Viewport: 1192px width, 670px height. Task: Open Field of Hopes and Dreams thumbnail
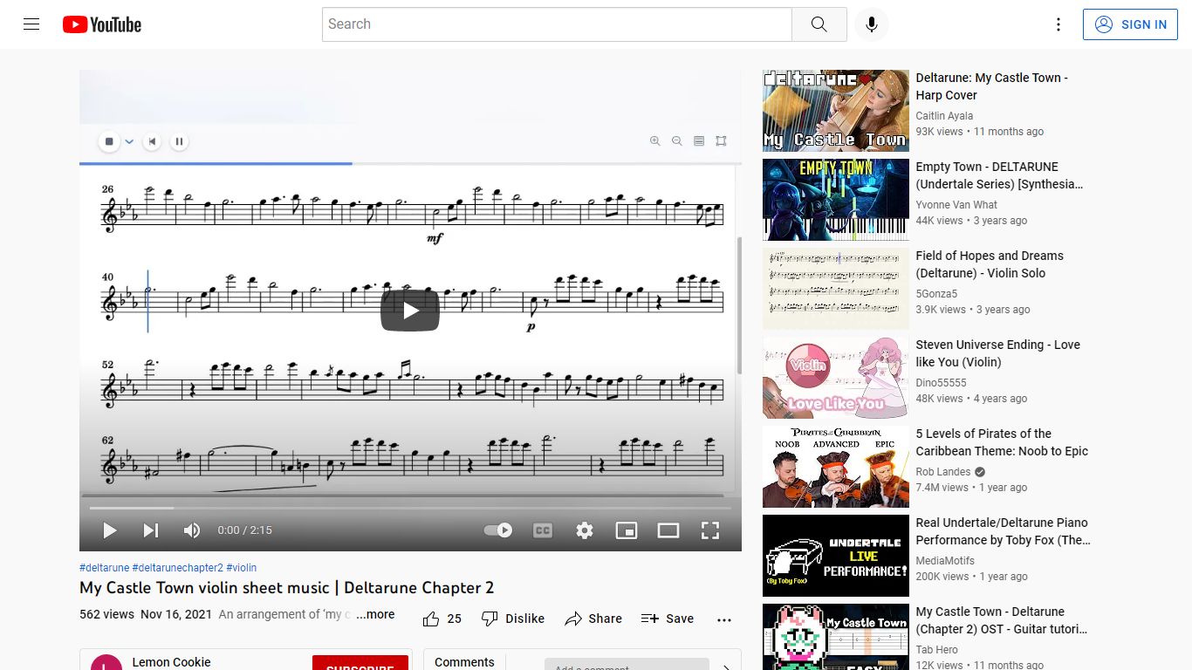pos(836,289)
